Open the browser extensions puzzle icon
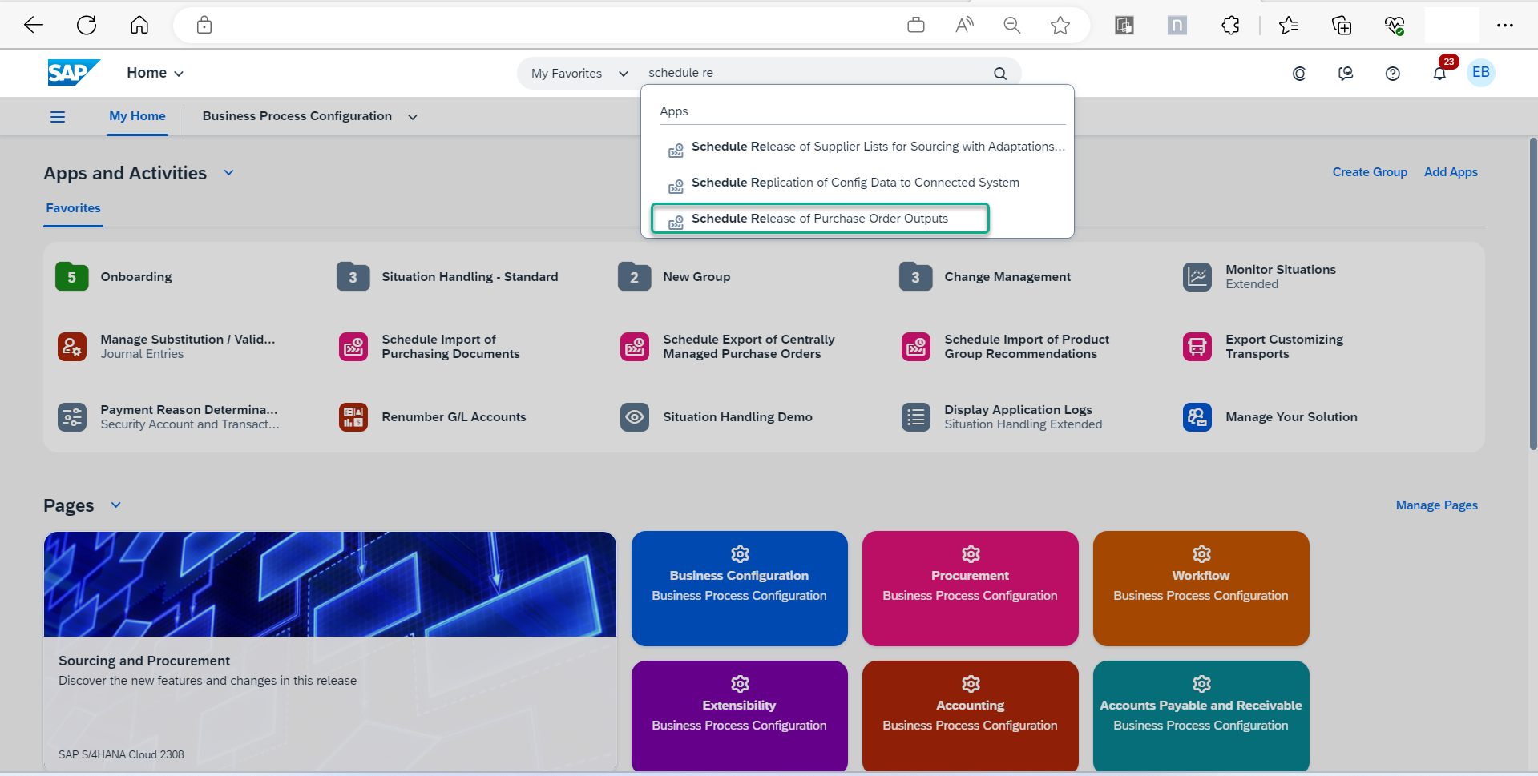Viewport: 1538px width, 776px height. [1231, 26]
